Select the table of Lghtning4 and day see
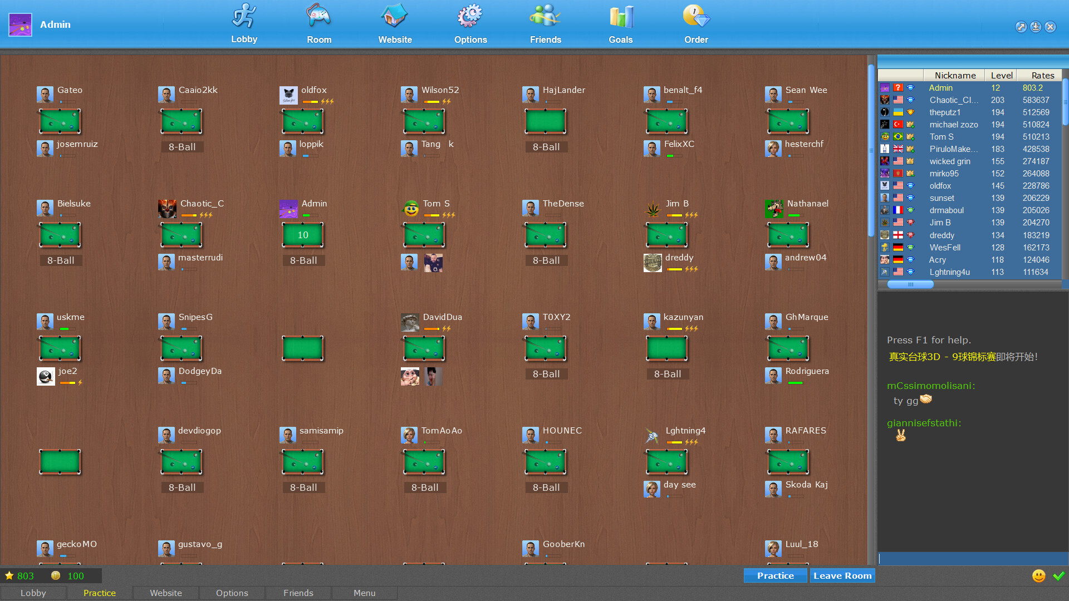Screen dimensions: 1069x601 coord(667,462)
